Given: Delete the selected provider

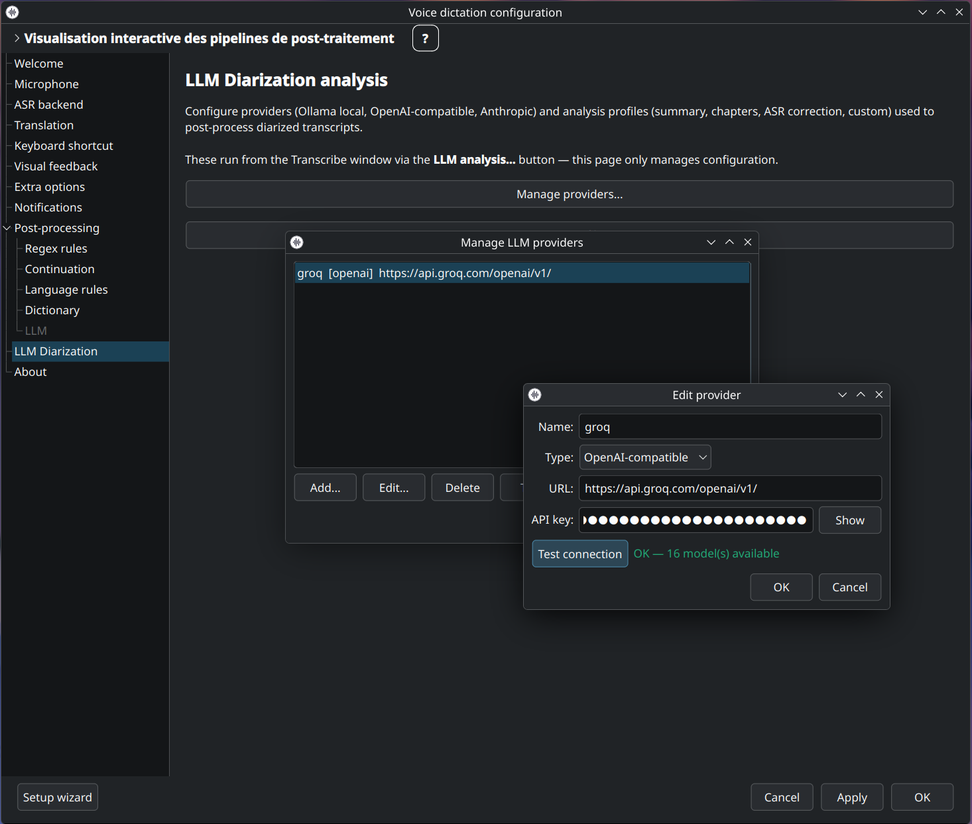Looking at the screenshot, I should point(463,488).
